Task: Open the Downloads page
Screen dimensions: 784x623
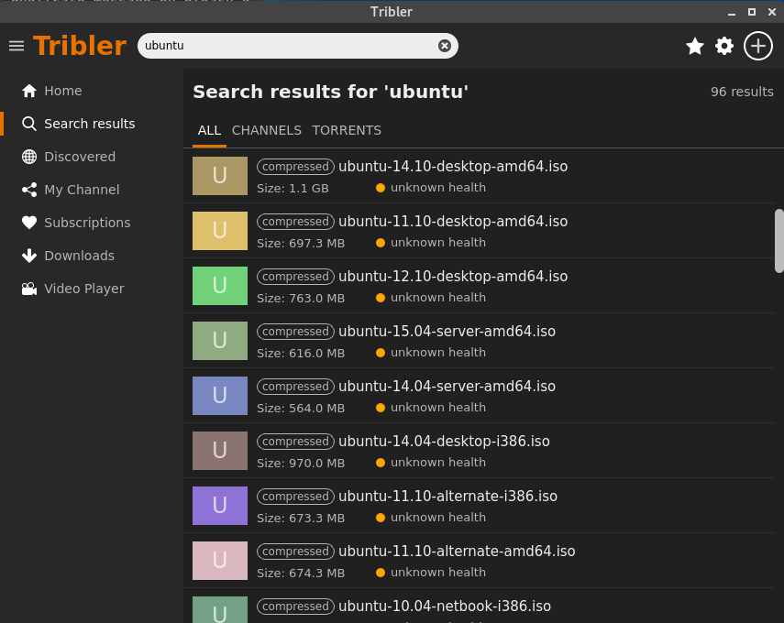Action: pyautogui.click(x=79, y=256)
